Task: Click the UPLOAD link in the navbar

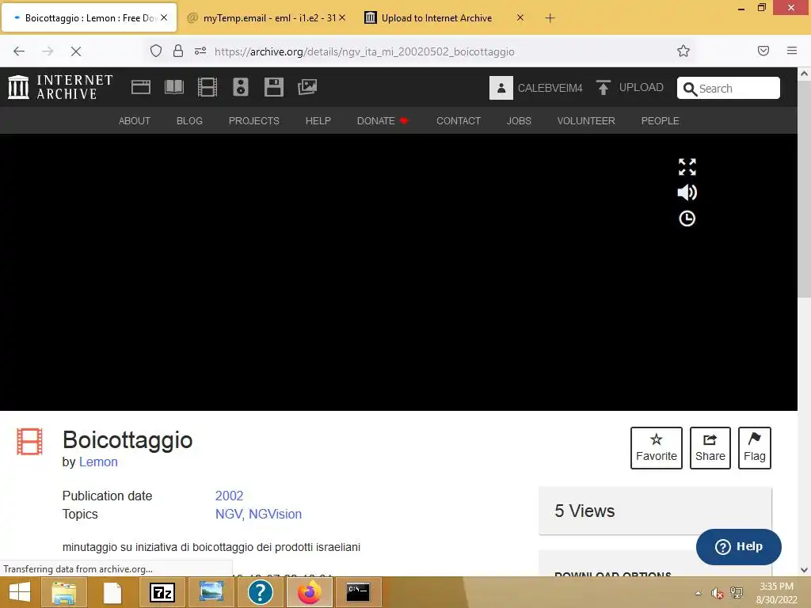Action: [x=630, y=87]
